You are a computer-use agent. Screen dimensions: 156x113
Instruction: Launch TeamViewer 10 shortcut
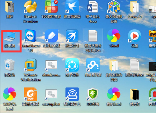click(x=31, y=36)
